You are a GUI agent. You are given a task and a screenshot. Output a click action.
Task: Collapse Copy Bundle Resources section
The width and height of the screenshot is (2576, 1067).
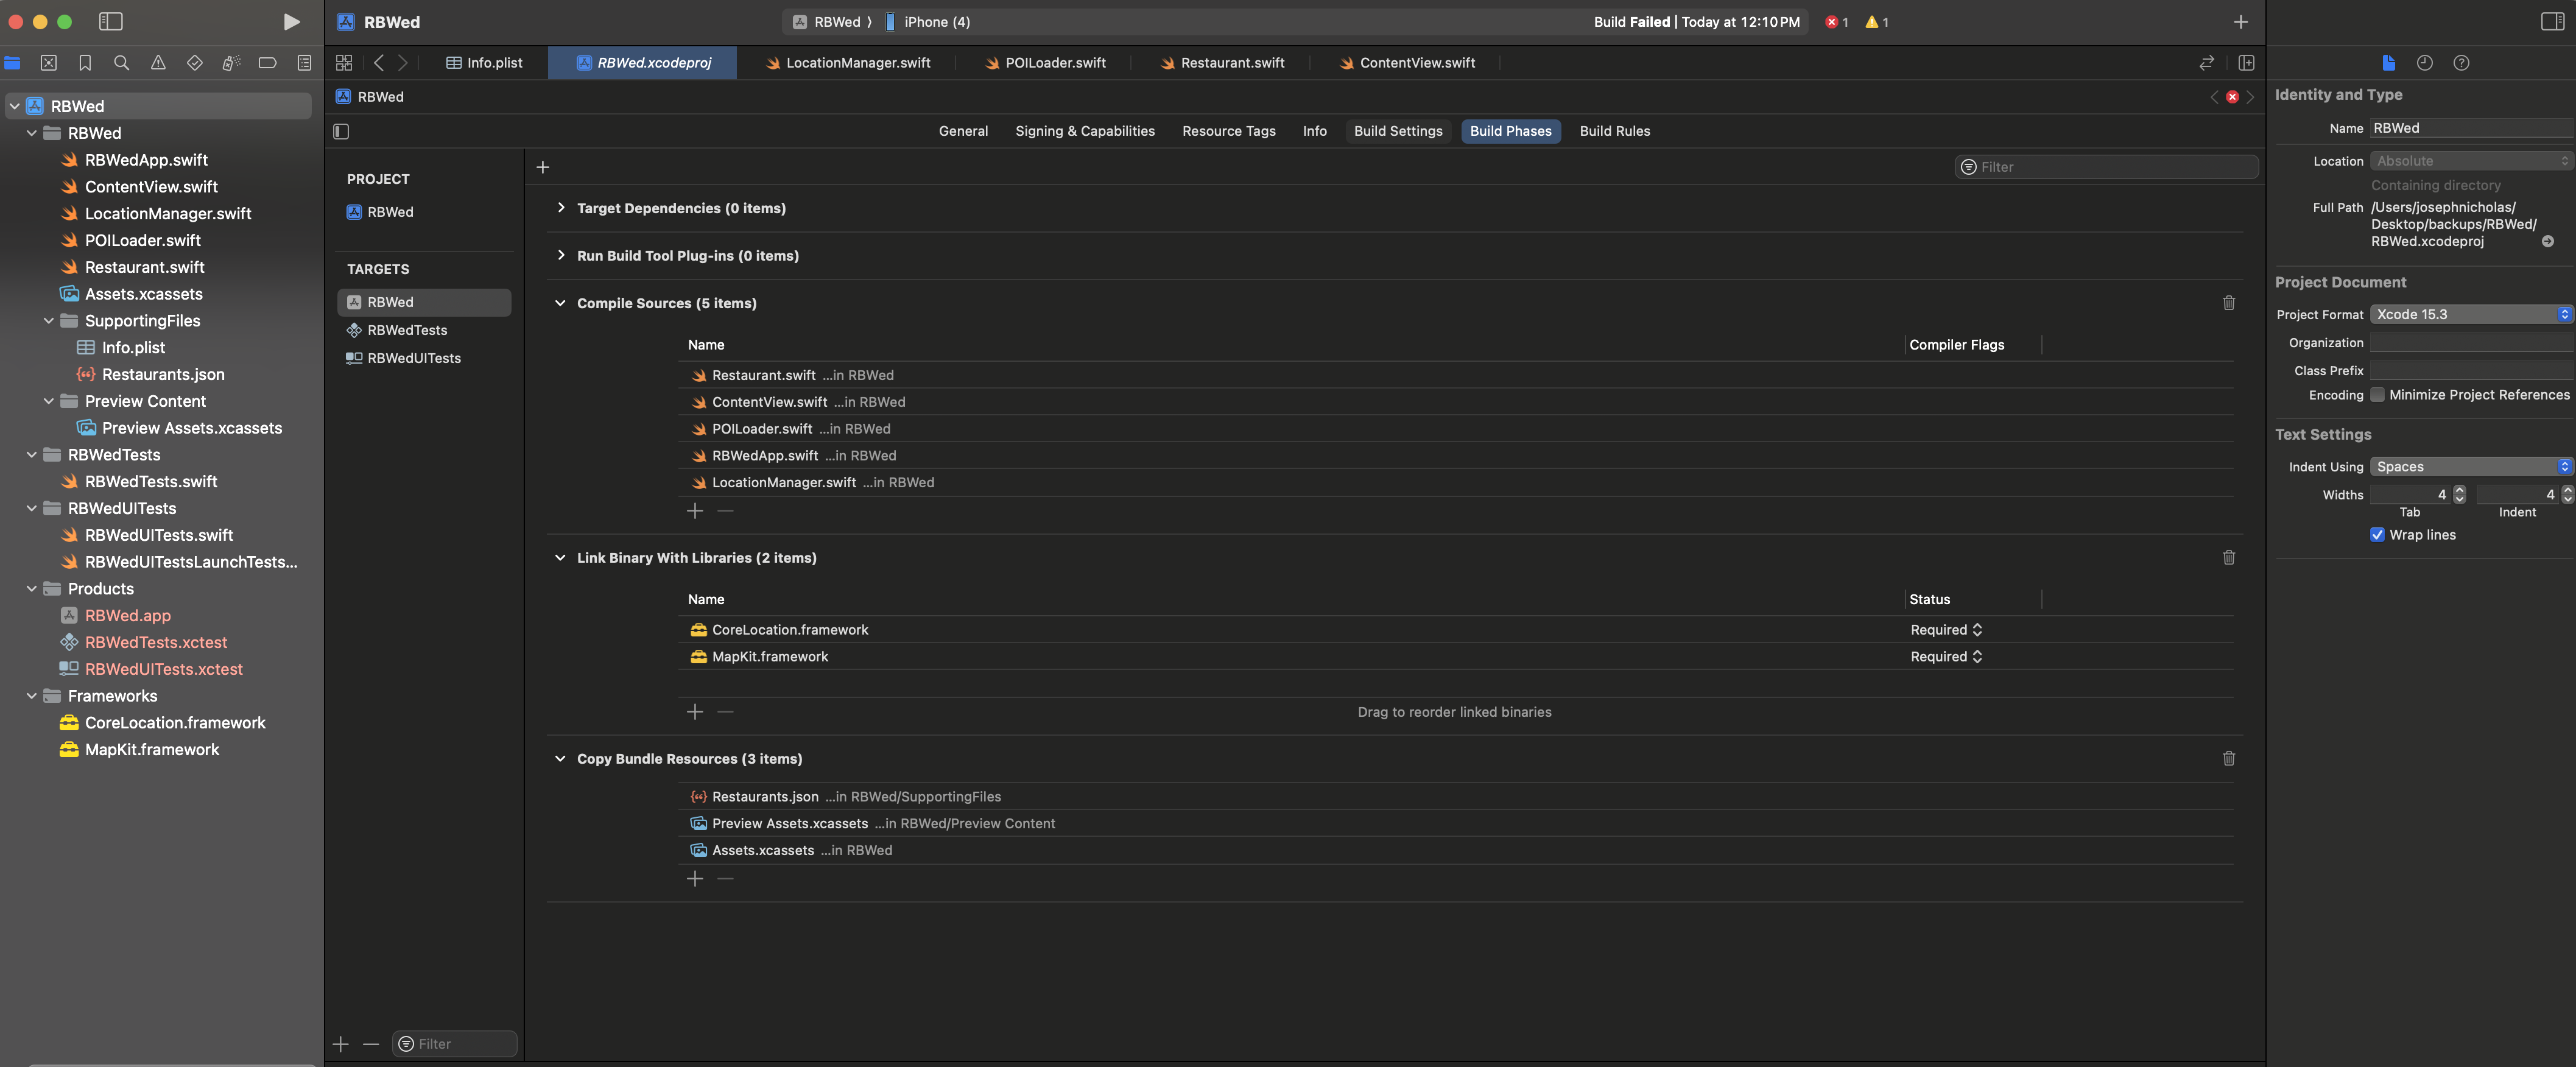pos(560,759)
